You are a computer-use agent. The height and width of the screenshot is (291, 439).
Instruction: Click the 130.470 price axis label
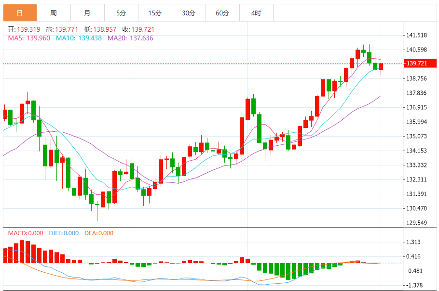[x=417, y=208]
